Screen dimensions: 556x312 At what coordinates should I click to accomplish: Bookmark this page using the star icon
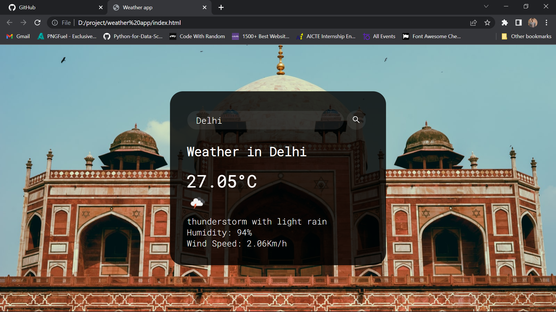[487, 23]
